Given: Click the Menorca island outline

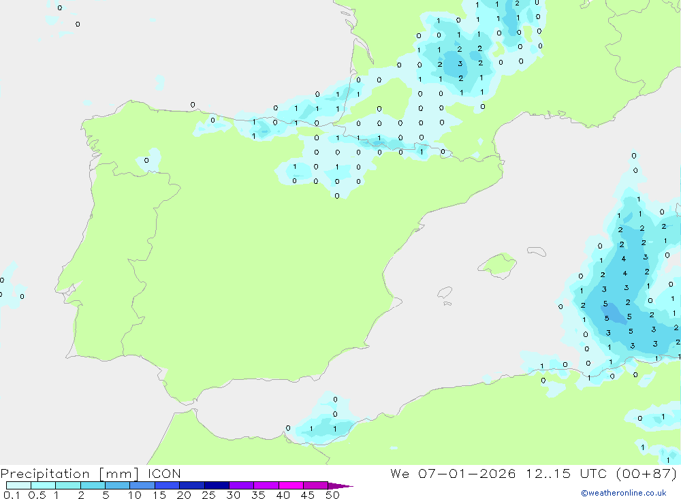Looking at the screenshot, I should pos(537,251).
